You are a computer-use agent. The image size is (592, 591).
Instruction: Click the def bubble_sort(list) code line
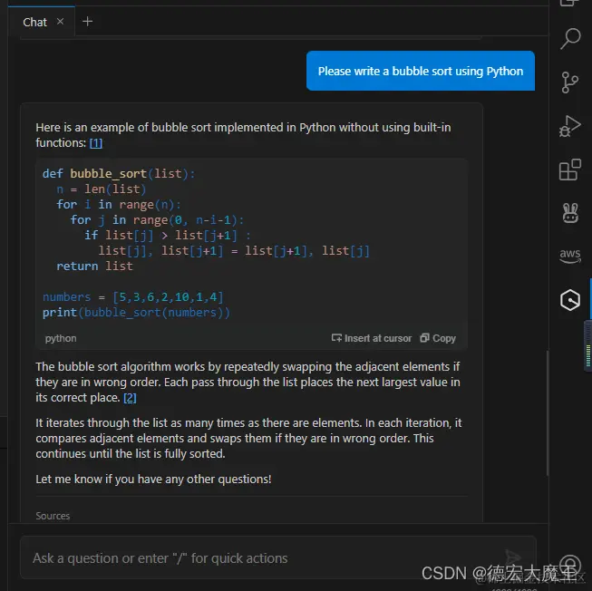click(x=119, y=174)
